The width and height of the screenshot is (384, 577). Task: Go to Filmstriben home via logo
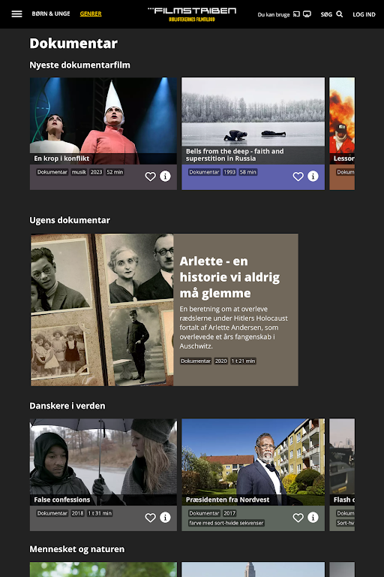tap(192, 14)
